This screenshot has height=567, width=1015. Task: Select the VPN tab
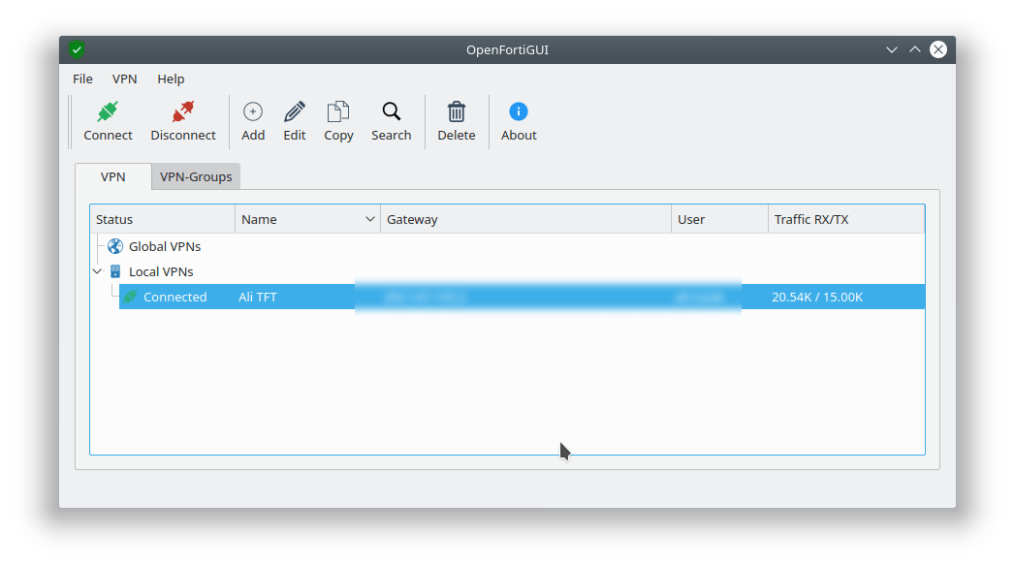click(112, 177)
